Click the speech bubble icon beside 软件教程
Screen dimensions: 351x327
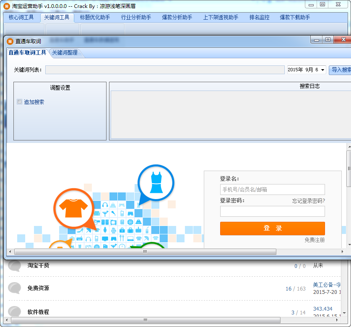coord(15,311)
